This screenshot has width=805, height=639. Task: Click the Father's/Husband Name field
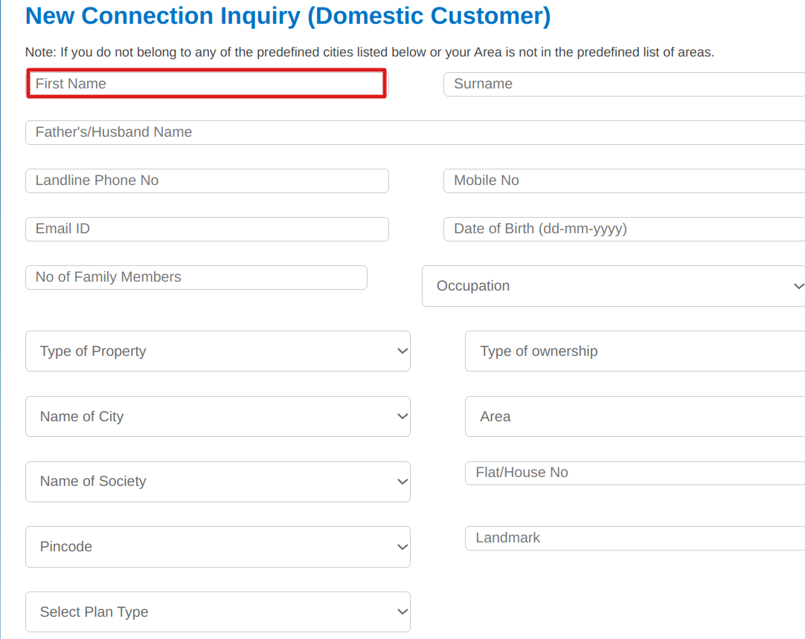tap(414, 132)
